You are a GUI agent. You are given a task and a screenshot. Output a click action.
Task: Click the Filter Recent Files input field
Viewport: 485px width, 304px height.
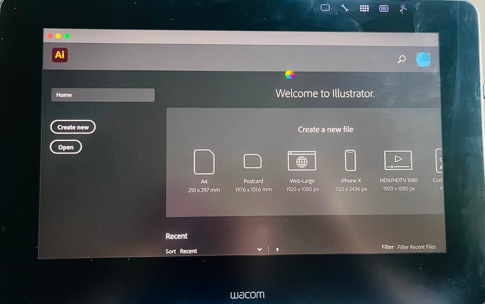point(416,247)
